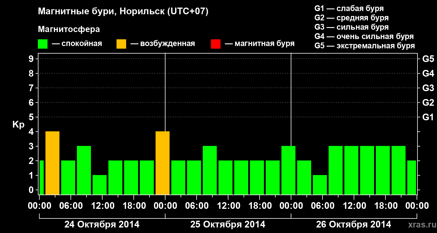
Task: Click the 'G3' right axis label
Action: click(x=428, y=88)
